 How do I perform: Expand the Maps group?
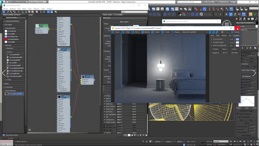click(14, 84)
